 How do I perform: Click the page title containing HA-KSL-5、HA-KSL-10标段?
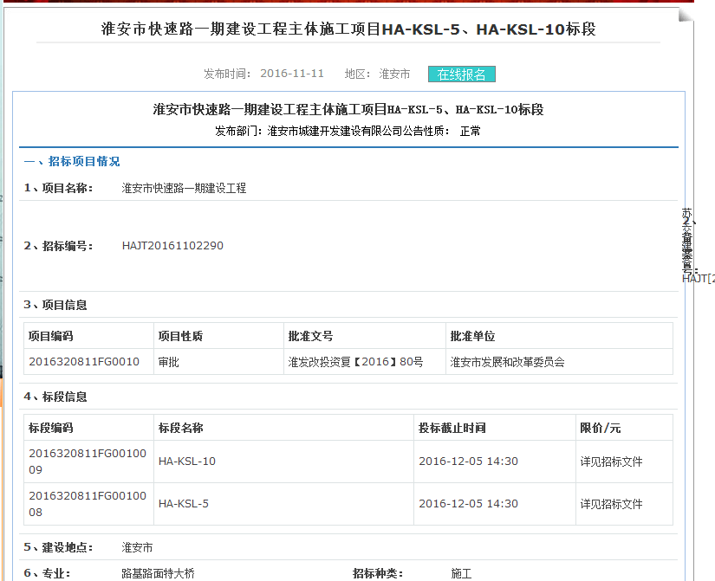[x=348, y=29]
